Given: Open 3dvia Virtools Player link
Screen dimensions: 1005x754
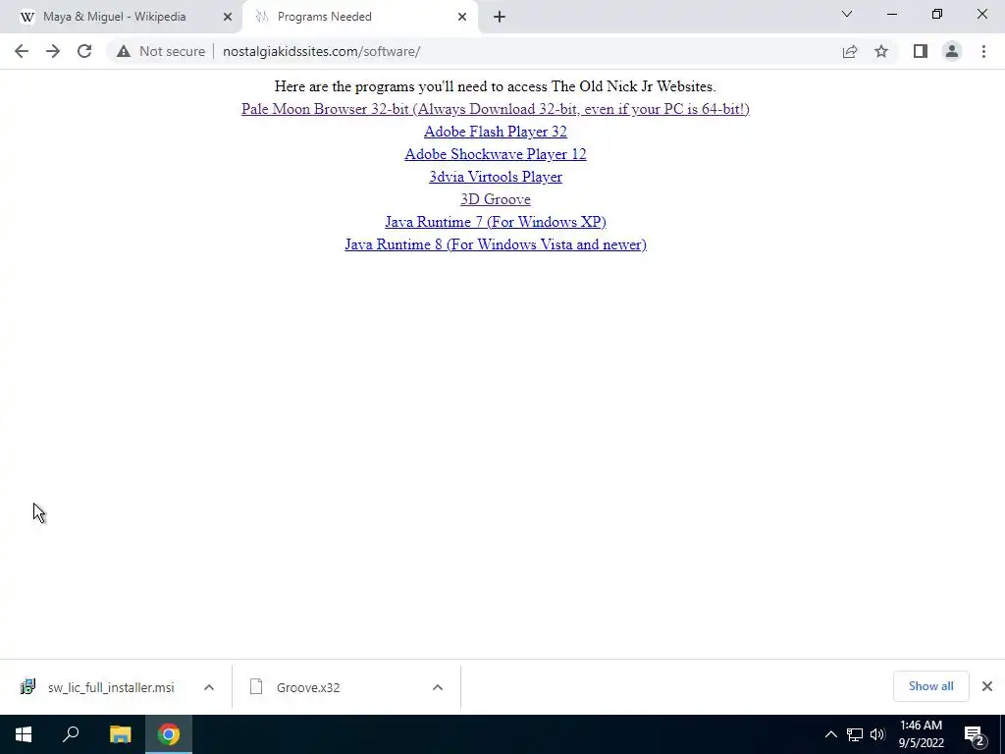Looking at the screenshot, I should tap(496, 177).
